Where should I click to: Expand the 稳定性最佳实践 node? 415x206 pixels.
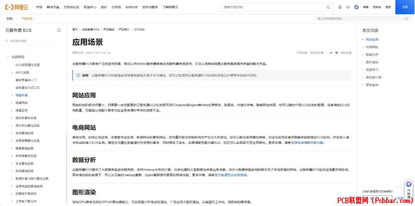coord(12,118)
